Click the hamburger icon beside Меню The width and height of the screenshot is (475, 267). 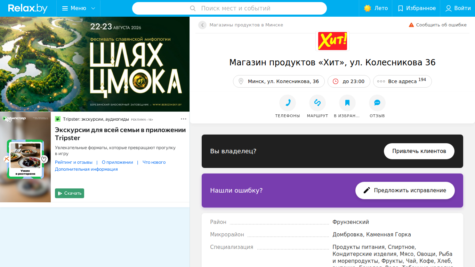coord(65,8)
